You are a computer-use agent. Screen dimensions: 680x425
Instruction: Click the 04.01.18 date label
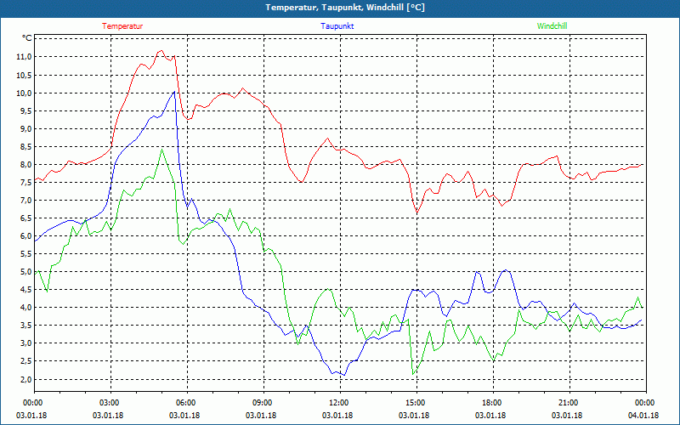point(643,416)
